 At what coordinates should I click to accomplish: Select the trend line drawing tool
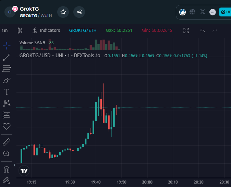coord(7,57)
